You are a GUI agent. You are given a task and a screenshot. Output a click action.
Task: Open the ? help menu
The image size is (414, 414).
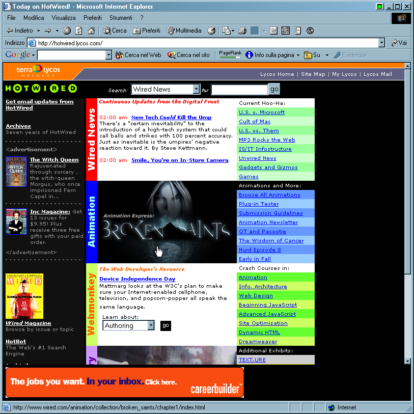pos(142,18)
